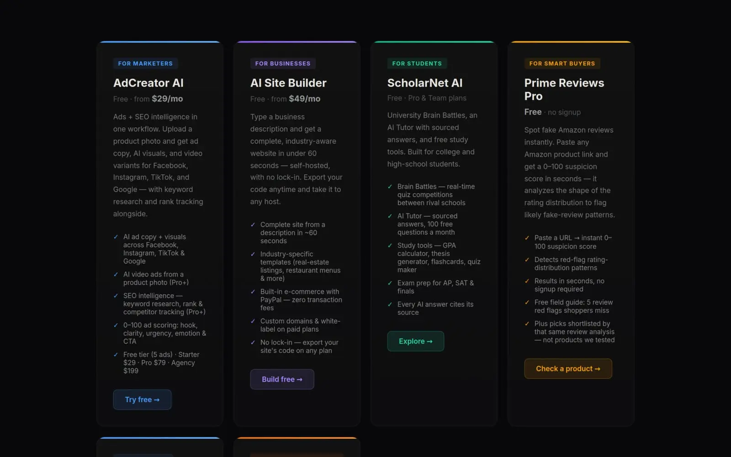Viewport: 731px width, 457px height.
Task: Click 'Free tier (5 ads) · Starter $29' text
Action: pyautogui.click(x=161, y=363)
